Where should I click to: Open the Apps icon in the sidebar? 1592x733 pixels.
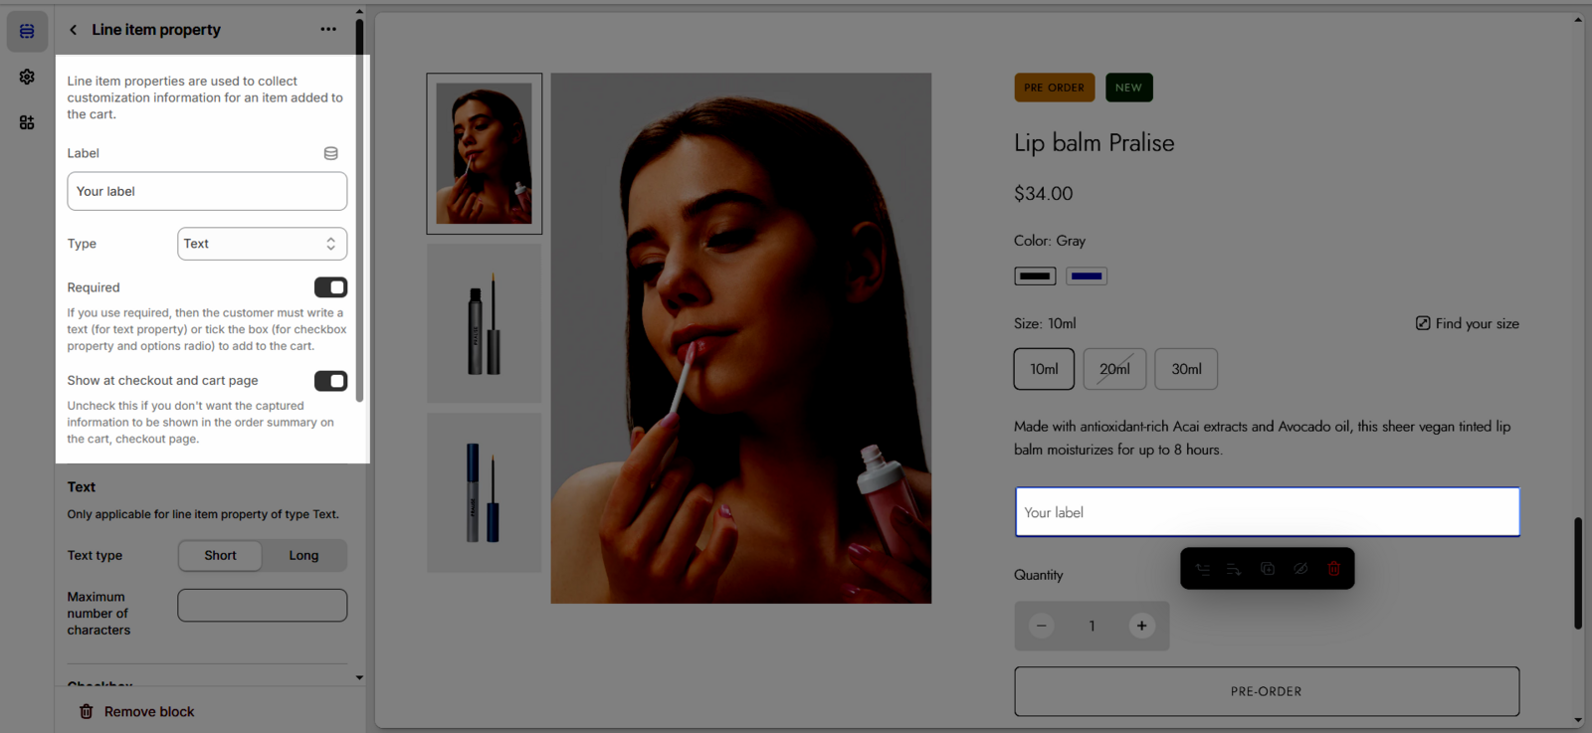[x=27, y=122]
